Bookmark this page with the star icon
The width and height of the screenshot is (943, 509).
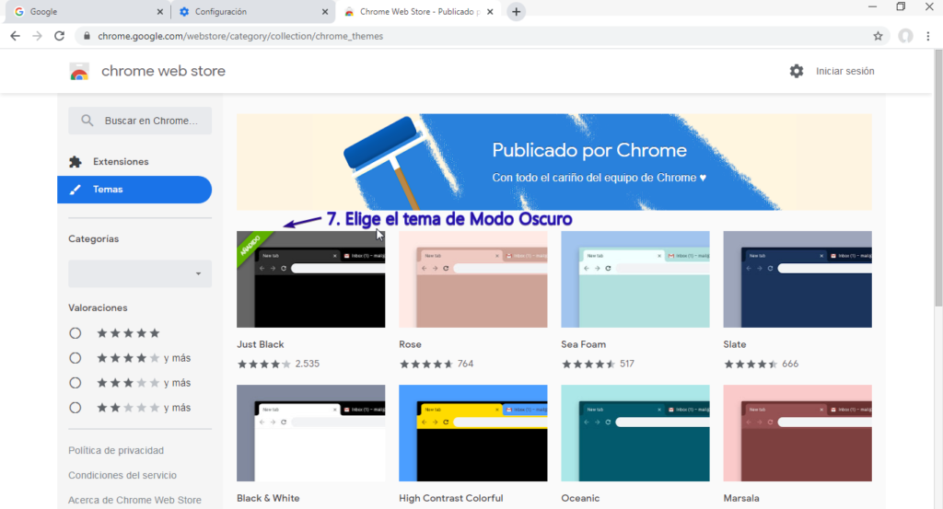pos(878,36)
